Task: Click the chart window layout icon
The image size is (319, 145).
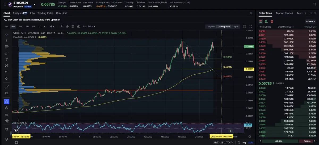Action: (x=245, y=27)
